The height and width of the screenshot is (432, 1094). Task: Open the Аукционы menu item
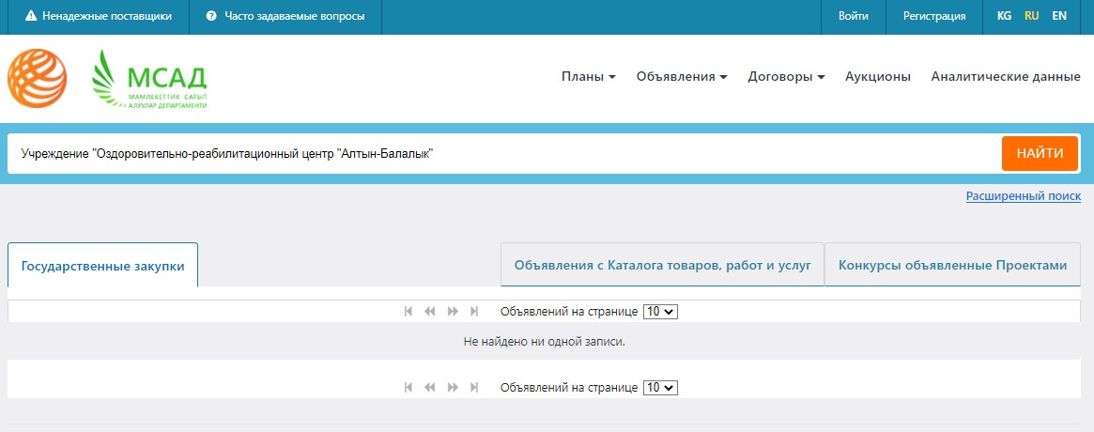click(x=878, y=77)
